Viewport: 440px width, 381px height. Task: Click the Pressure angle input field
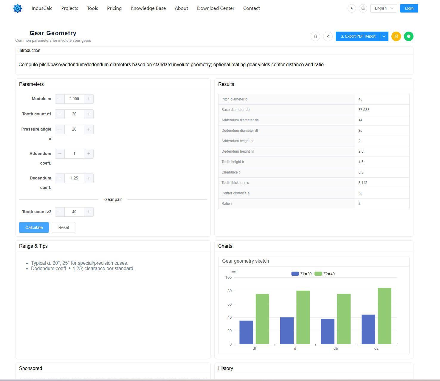click(74, 129)
